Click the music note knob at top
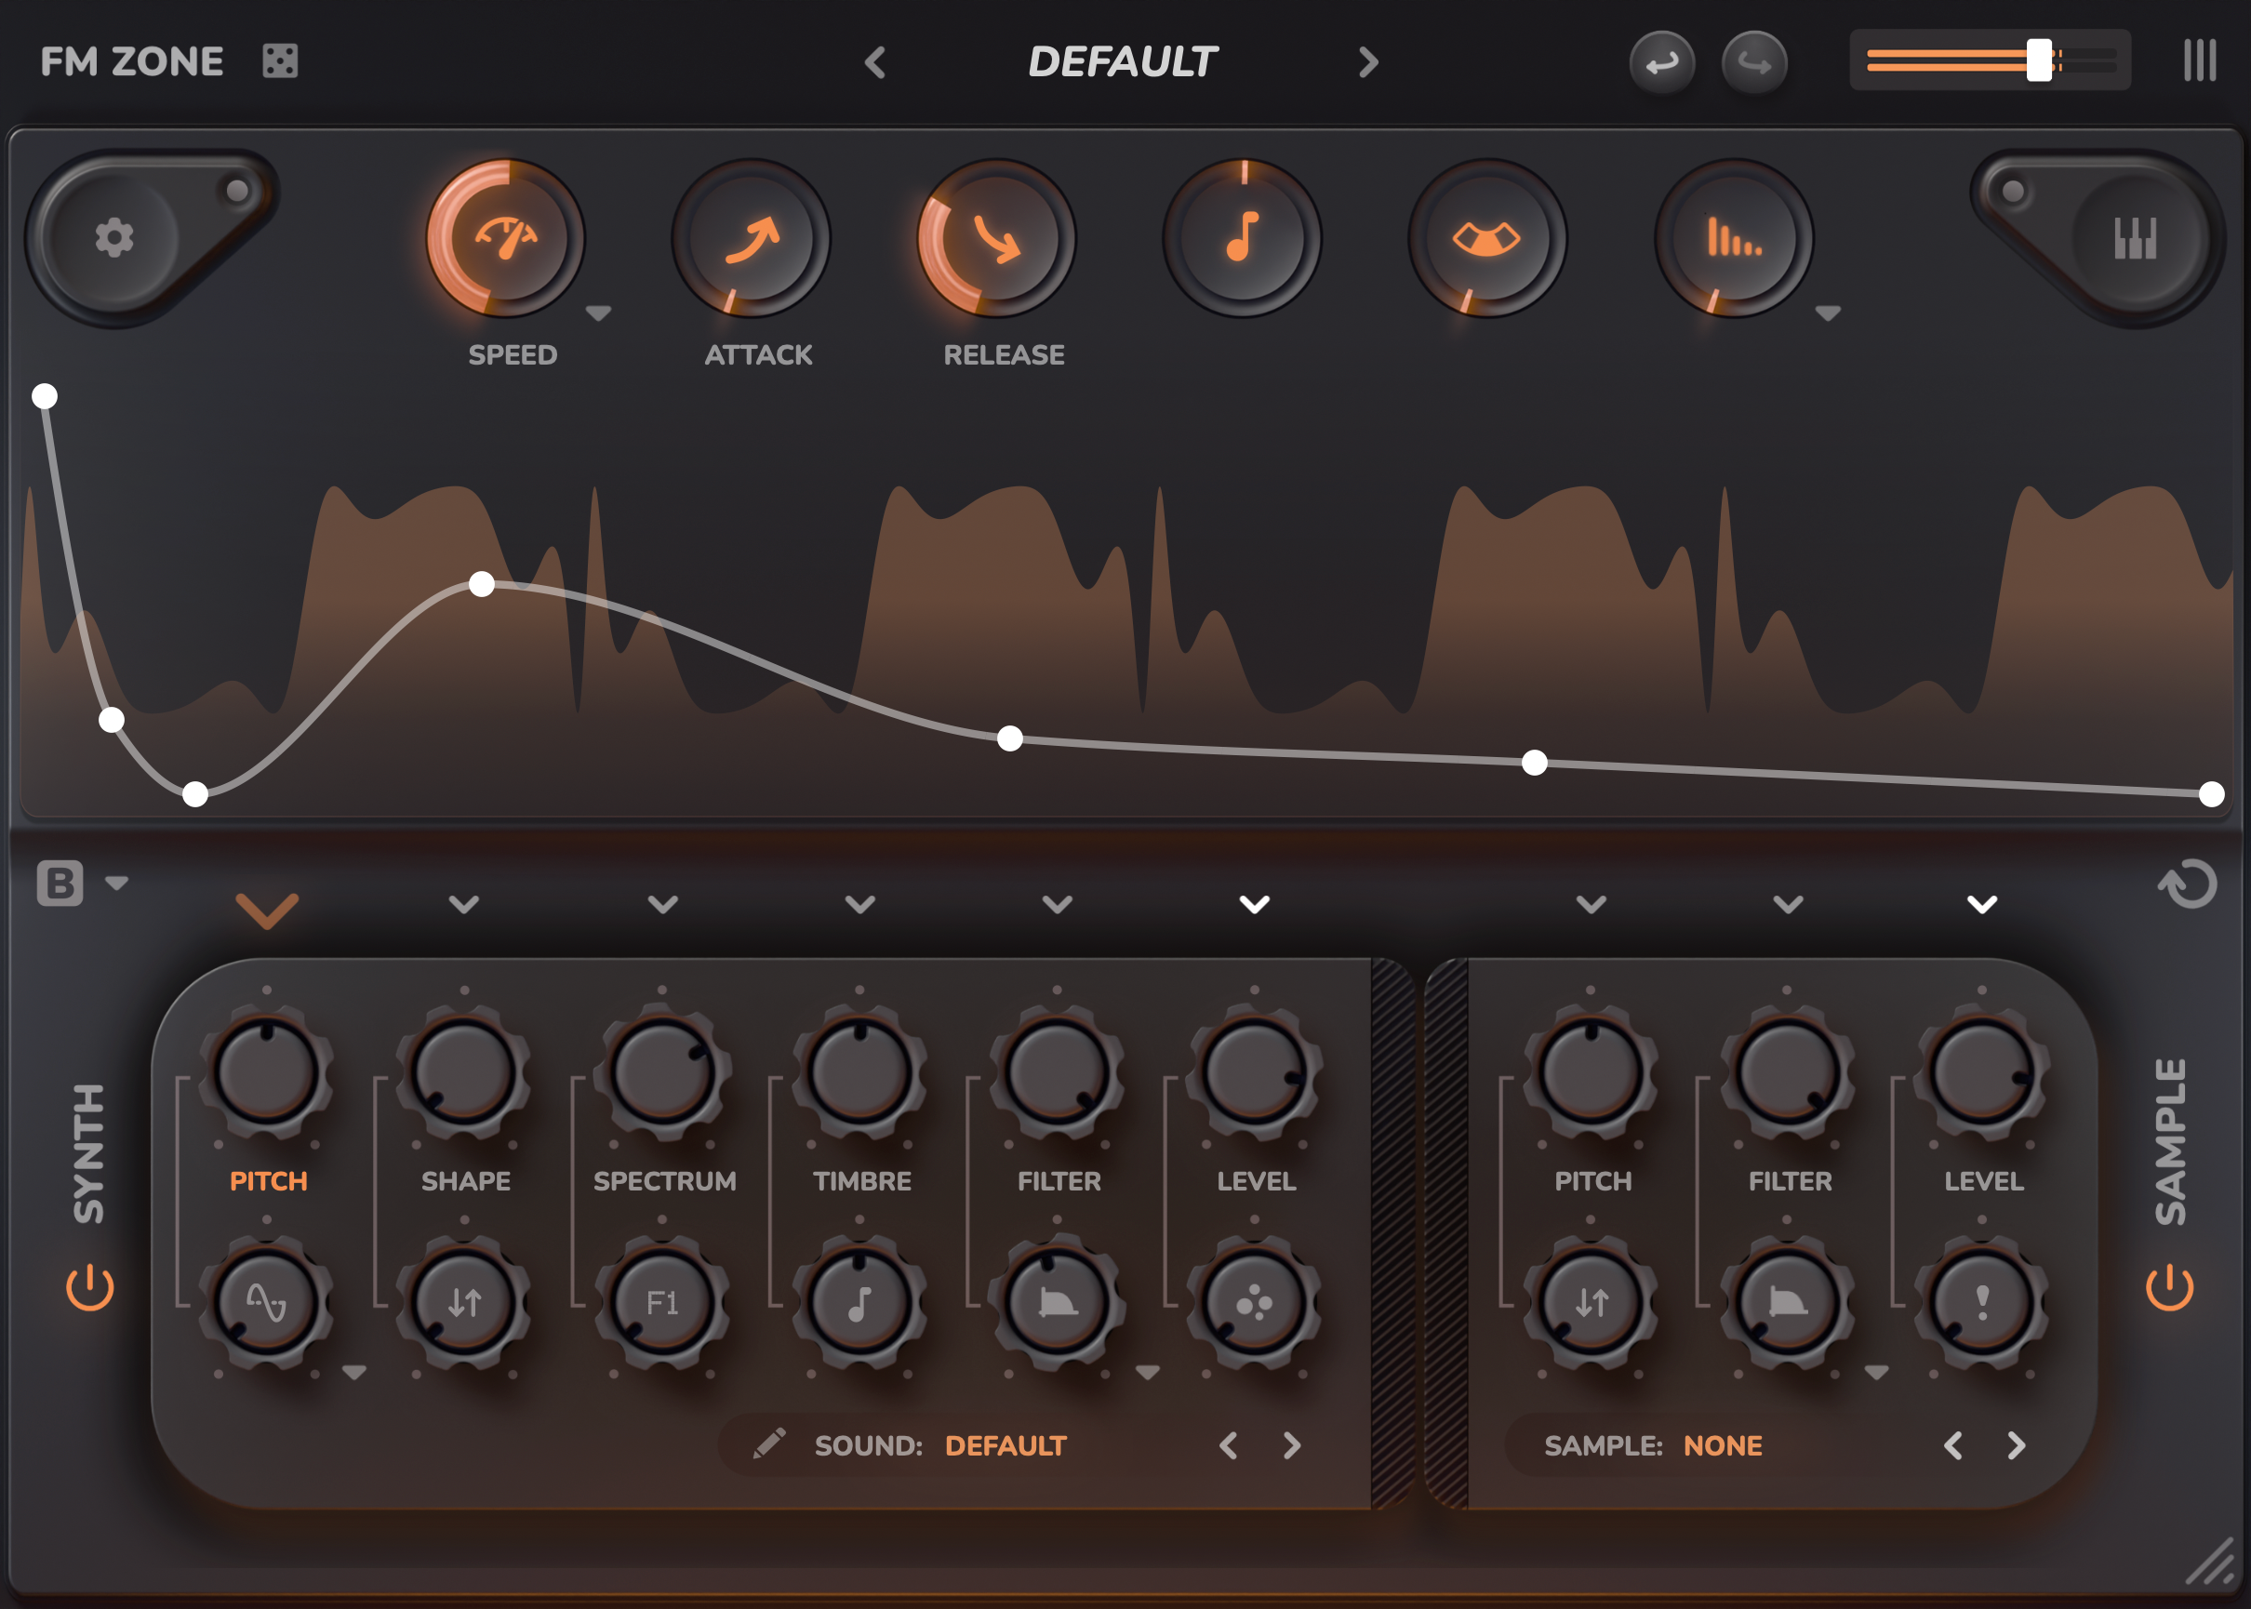Screen dimensions: 2251x1609 1242,238
